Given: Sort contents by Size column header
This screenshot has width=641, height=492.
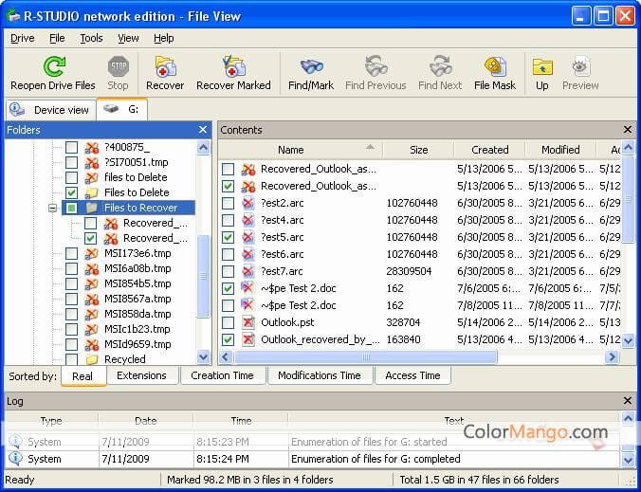Looking at the screenshot, I should [x=418, y=150].
